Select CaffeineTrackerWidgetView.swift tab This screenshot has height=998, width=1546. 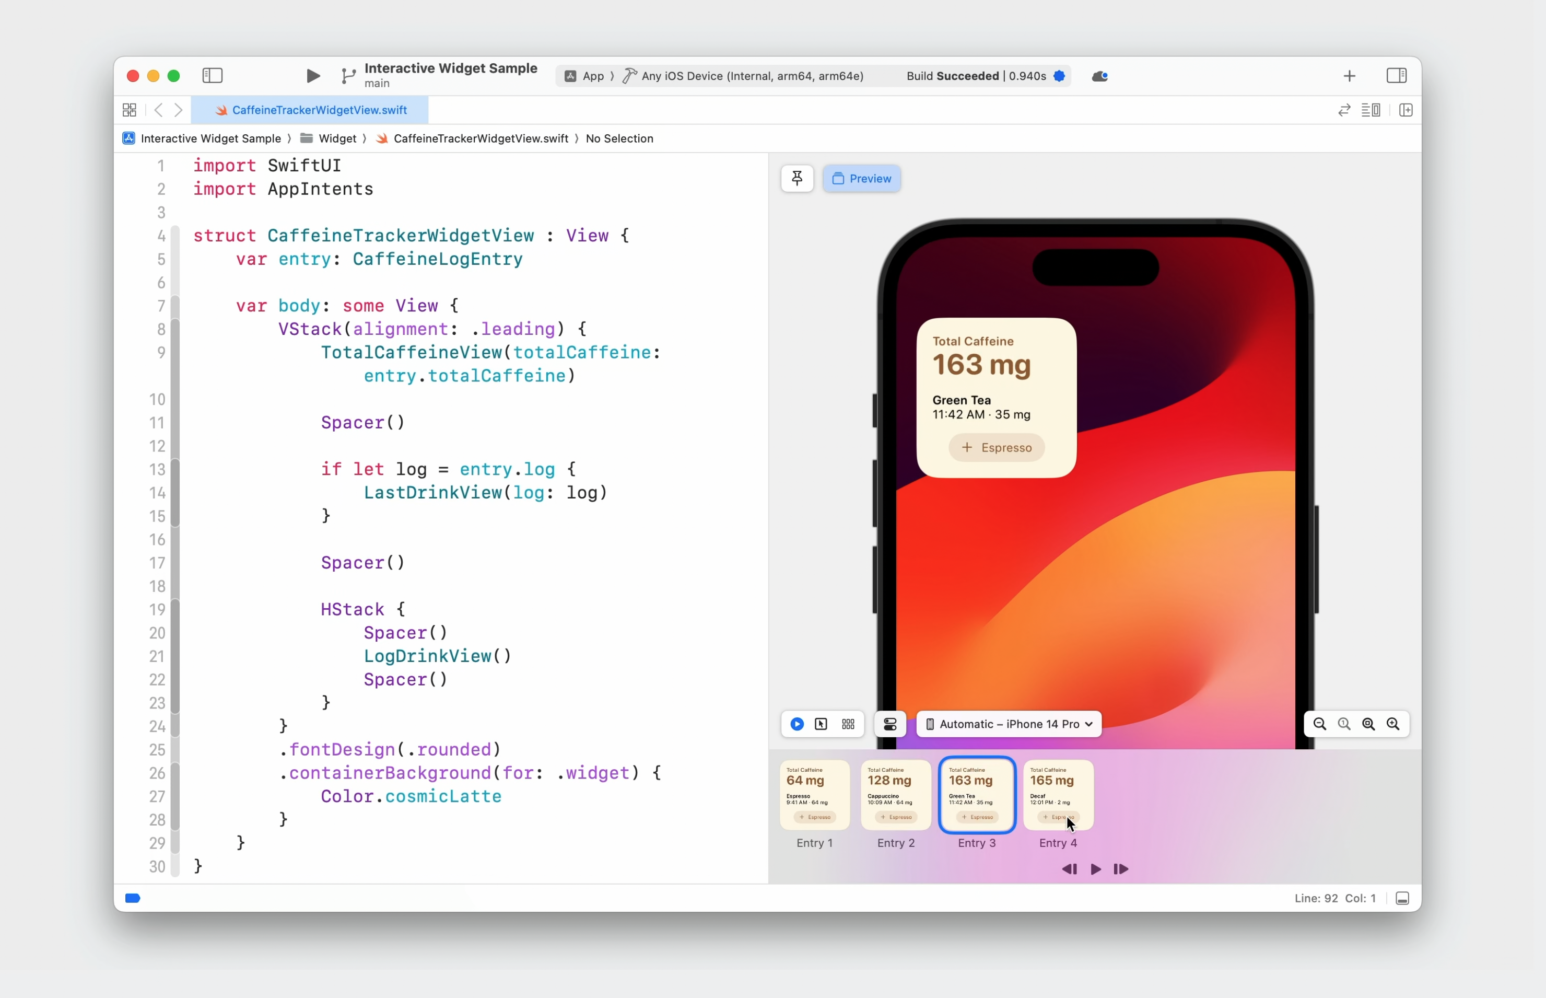coord(310,110)
